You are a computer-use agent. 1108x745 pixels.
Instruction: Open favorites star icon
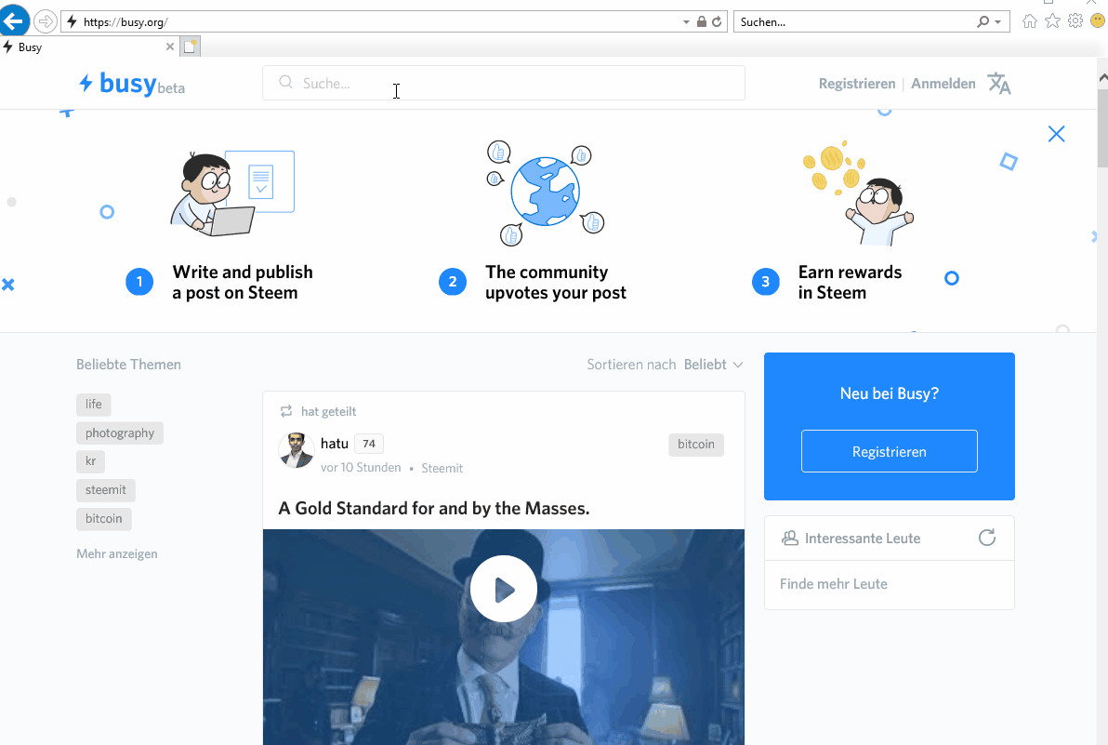[1052, 21]
